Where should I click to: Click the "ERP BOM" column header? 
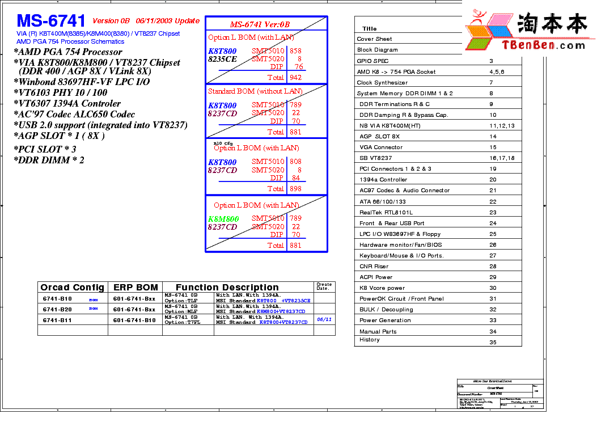tap(136, 288)
